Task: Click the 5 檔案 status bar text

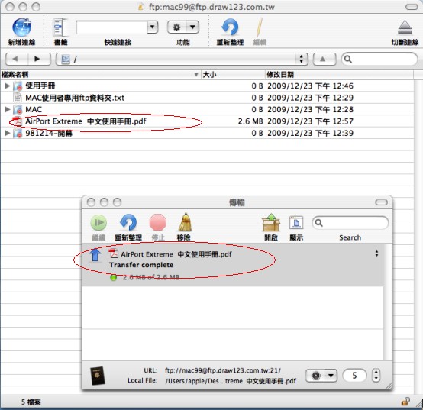Action: pos(31,402)
